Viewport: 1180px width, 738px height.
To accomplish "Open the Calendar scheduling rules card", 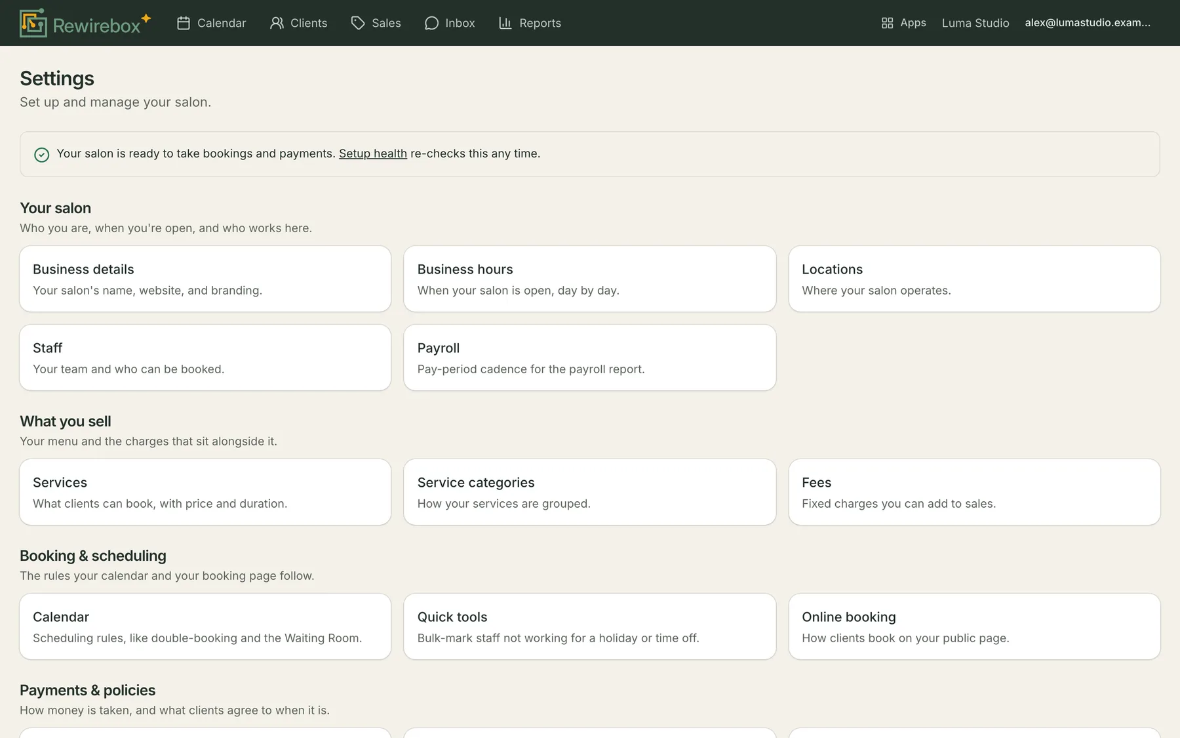I will (x=205, y=626).
